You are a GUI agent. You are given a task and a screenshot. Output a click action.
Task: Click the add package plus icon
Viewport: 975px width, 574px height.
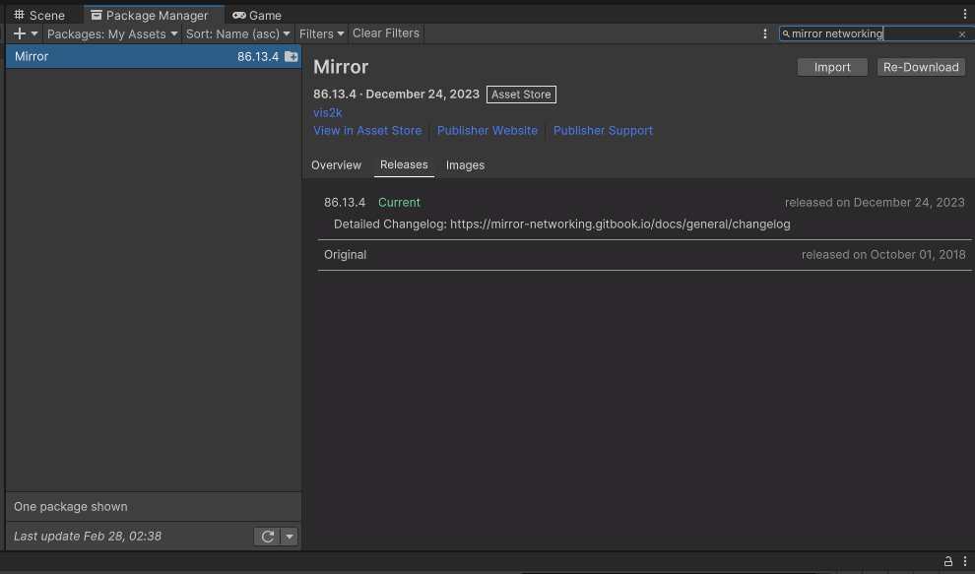coord(20,33)
